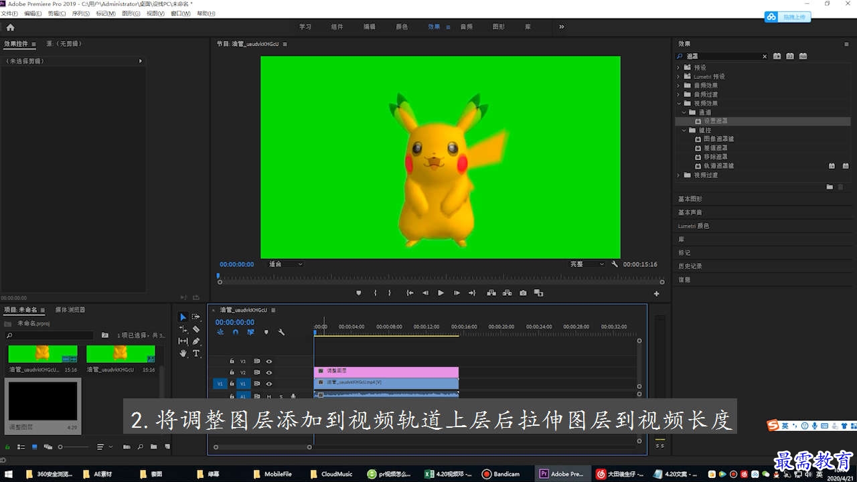
Task: Click Mark In bracket button
Action: tap(375, 293)
